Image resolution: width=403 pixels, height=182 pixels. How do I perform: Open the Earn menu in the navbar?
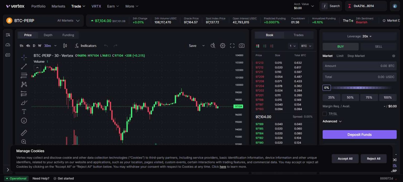[x=113, y=6]
